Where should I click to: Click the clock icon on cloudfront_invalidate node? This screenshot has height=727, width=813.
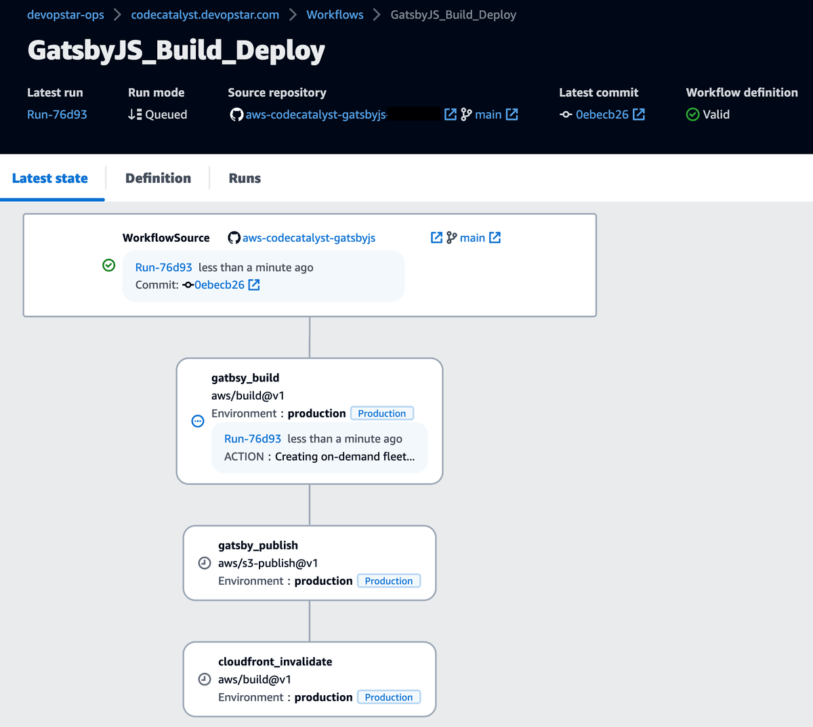point(205,679)
